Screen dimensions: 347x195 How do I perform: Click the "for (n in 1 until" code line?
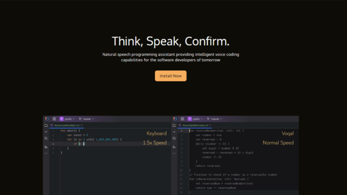pos(94,140)
